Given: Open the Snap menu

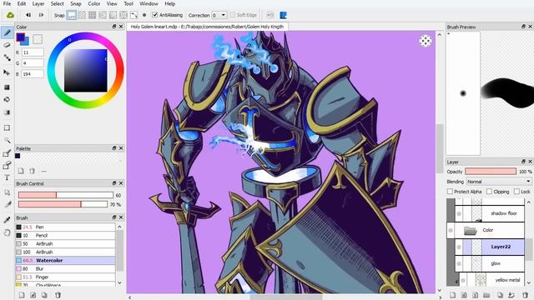Looking at the screenshot, I should click(x=76, y=3).
